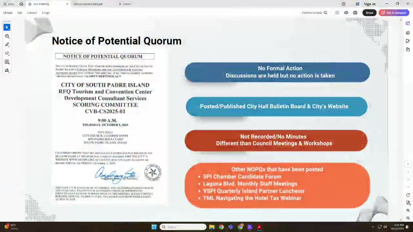
Task: Open Google Chrome from the taskbar
Action: pos(221,227)
